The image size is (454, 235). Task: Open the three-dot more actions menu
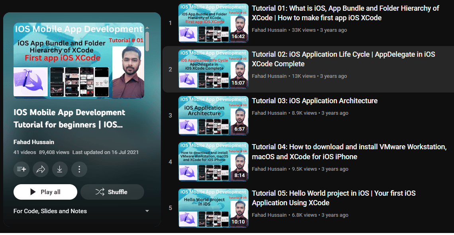pos(79,170)
